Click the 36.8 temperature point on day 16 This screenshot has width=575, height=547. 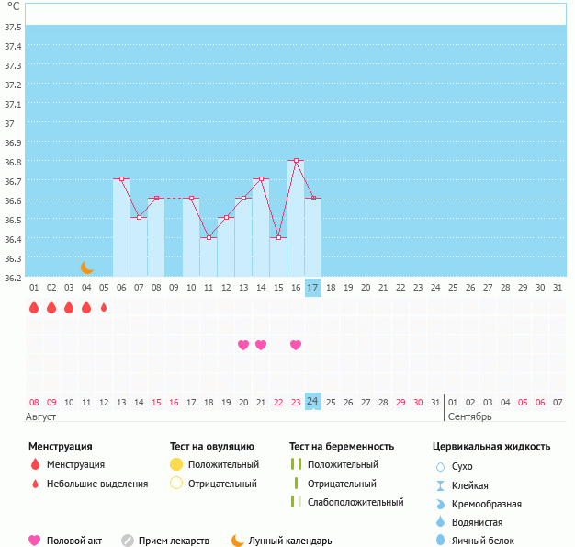click(296, 160)
